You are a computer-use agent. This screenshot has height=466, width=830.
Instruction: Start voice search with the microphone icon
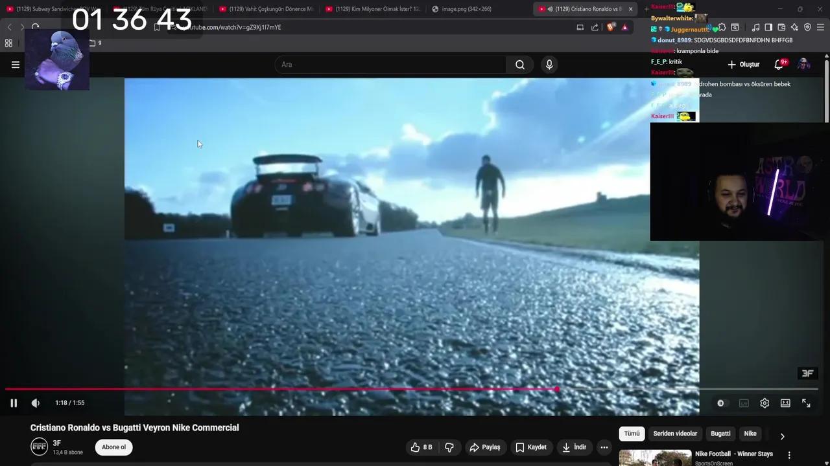549,65
